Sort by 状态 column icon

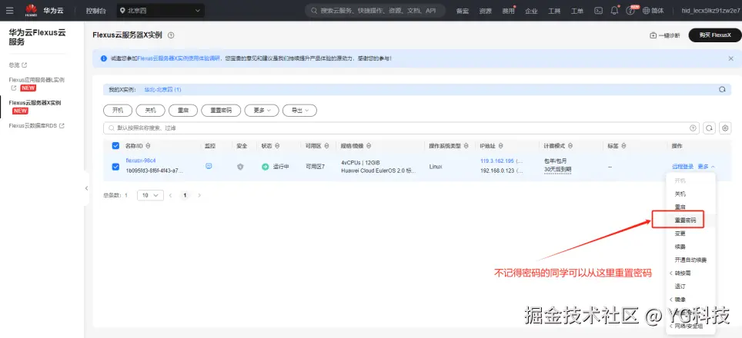pyautogui.click(x=277, y=146)
